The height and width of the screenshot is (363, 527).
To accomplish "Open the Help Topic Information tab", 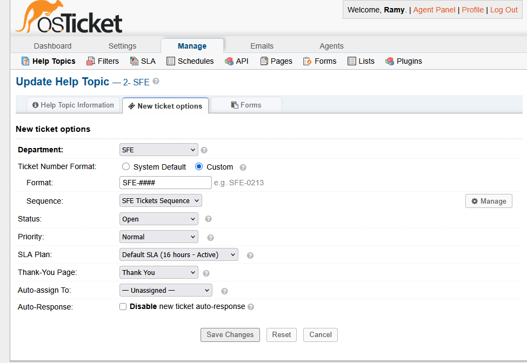I will click(x=73, y=105).
